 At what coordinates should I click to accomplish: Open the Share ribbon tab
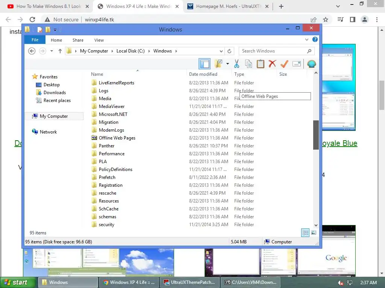[78, 40]
